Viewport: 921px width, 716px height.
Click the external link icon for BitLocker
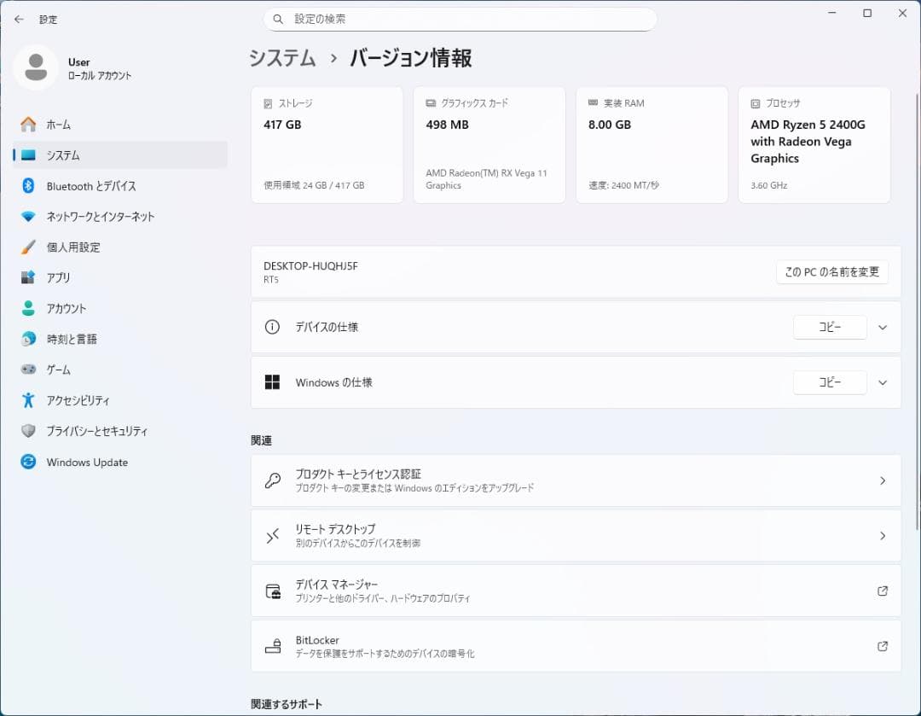[x=883, y=646]
